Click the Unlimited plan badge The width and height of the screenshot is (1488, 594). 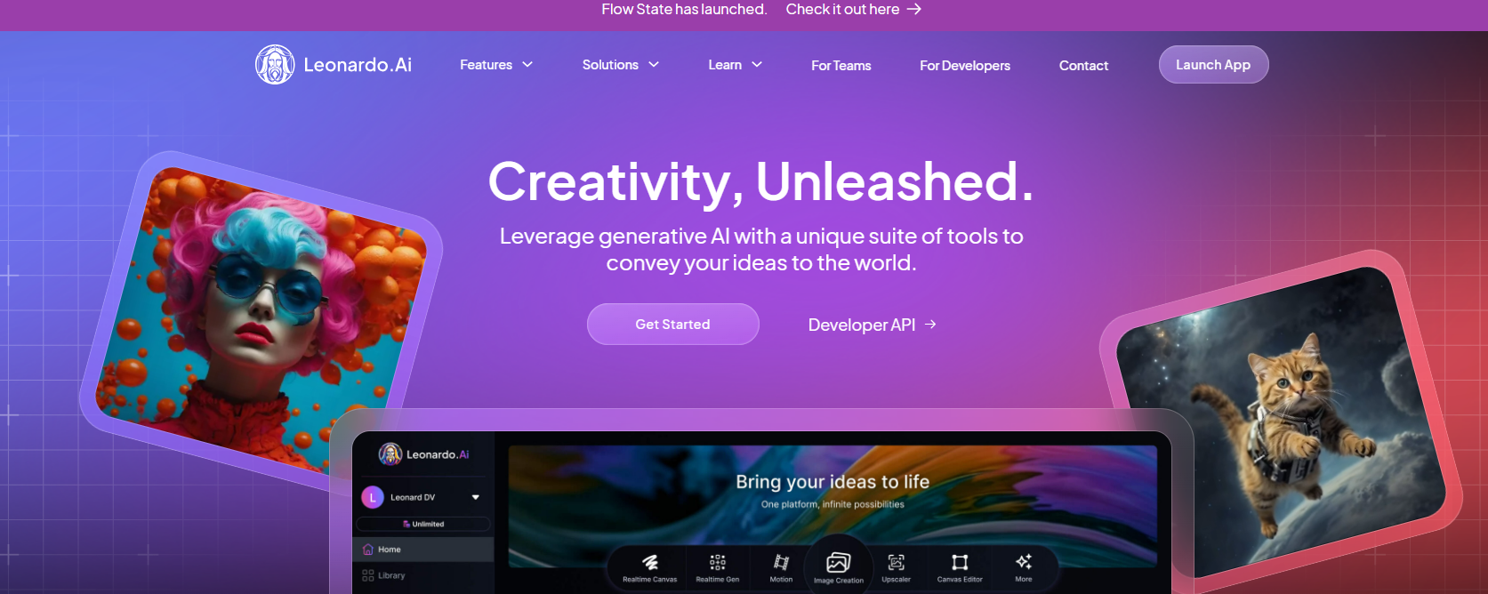pyautogui.click(x=424, y=524)
